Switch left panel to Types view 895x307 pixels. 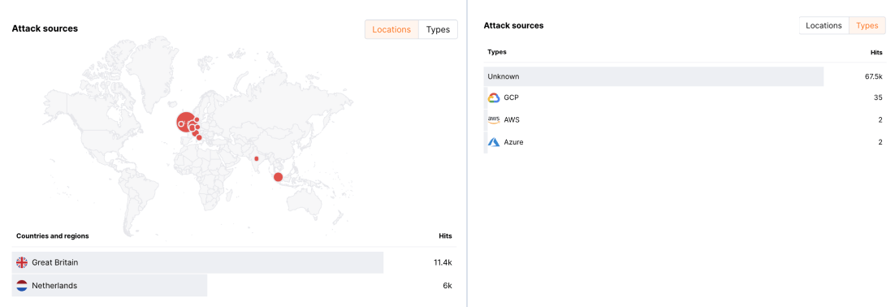(438, 30)
